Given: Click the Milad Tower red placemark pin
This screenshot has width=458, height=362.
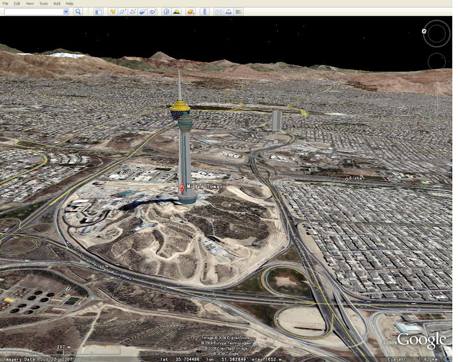Looking at the screenshot, I should click(182, 189).
